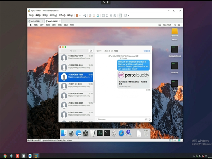This screenshot has width=212, height=159.
Task: Open the dropdown arrow beside pause button
Action: (80, 16)
